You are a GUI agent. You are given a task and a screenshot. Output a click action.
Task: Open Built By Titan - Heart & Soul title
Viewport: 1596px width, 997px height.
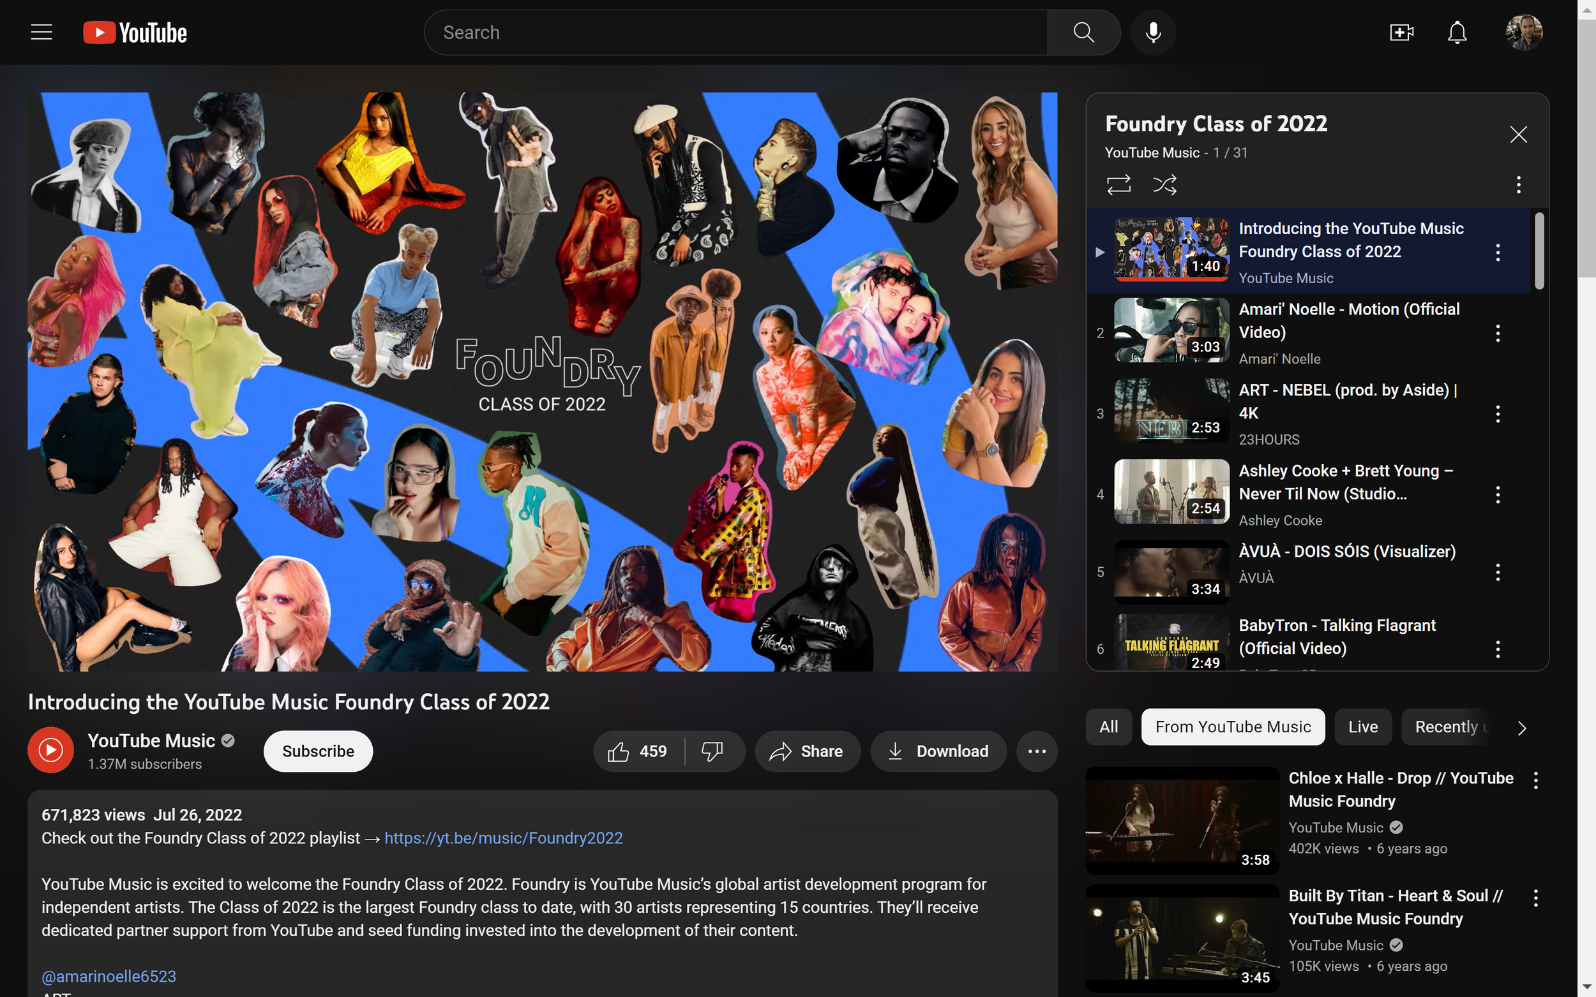[x=1395, y=906]
